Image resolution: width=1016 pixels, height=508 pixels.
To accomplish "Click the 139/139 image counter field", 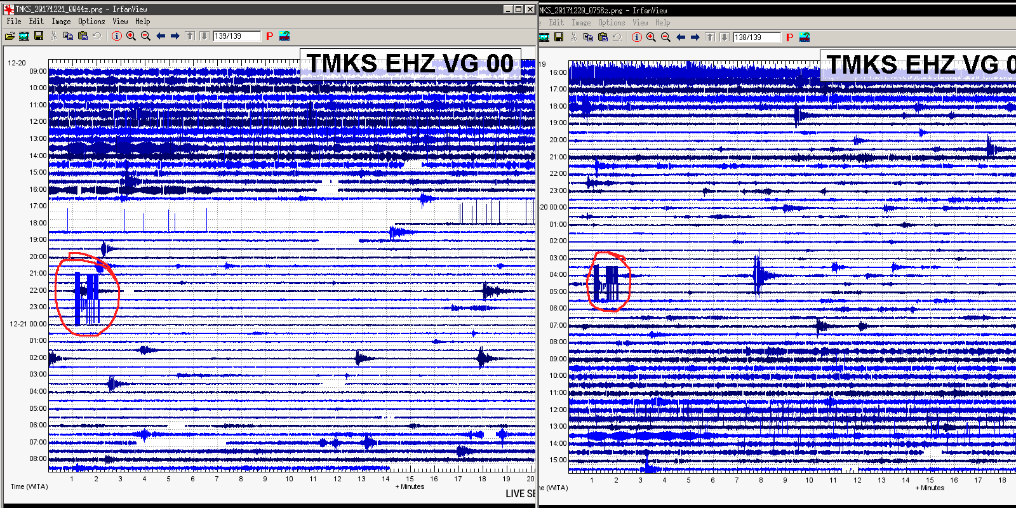I will pyautogui.click(x=237, y=36).
